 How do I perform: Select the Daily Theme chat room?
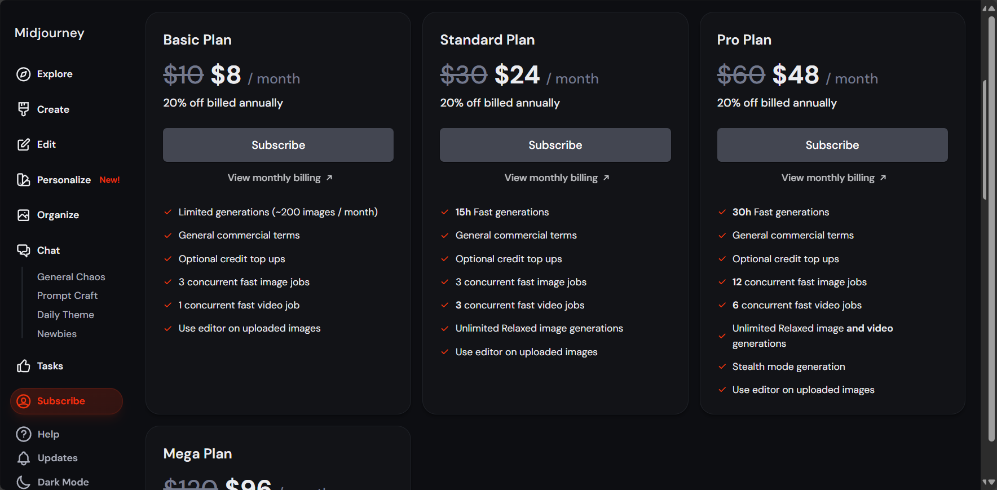[65, 315]
